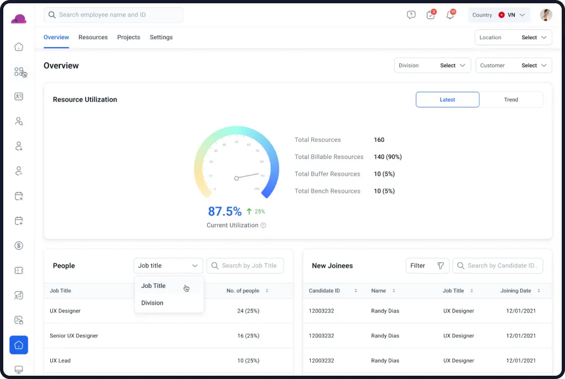The height and width of the screenshot is (379, 565).
Task: Open the dashboard grid icon in sidebar
Action: (x=19, y=72)
